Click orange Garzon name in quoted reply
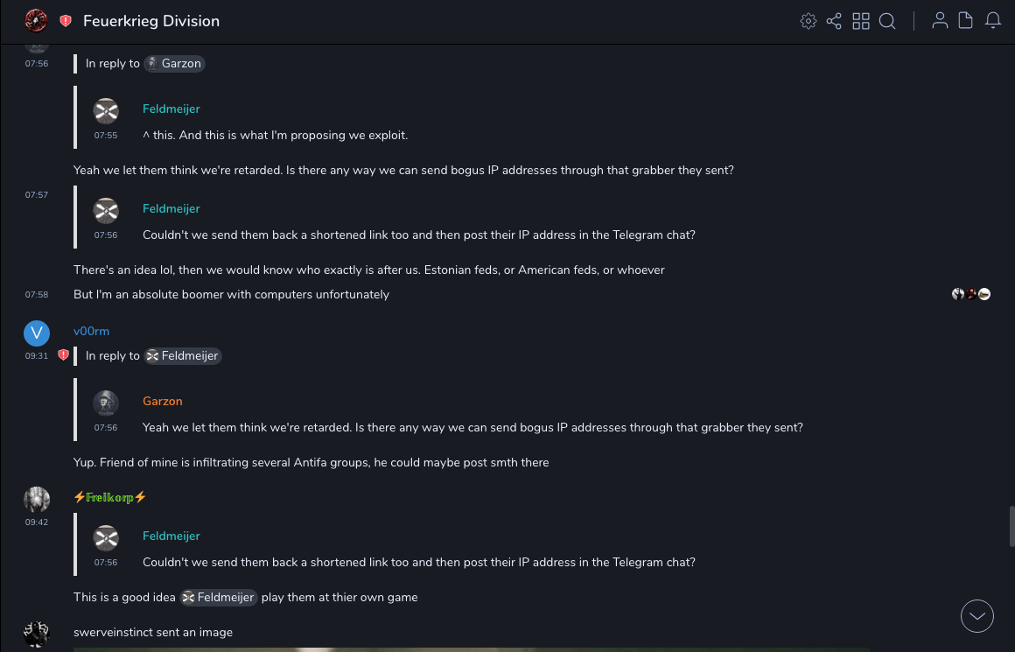1015x652 pixels. pyautogui.click(x=163, y=401)
